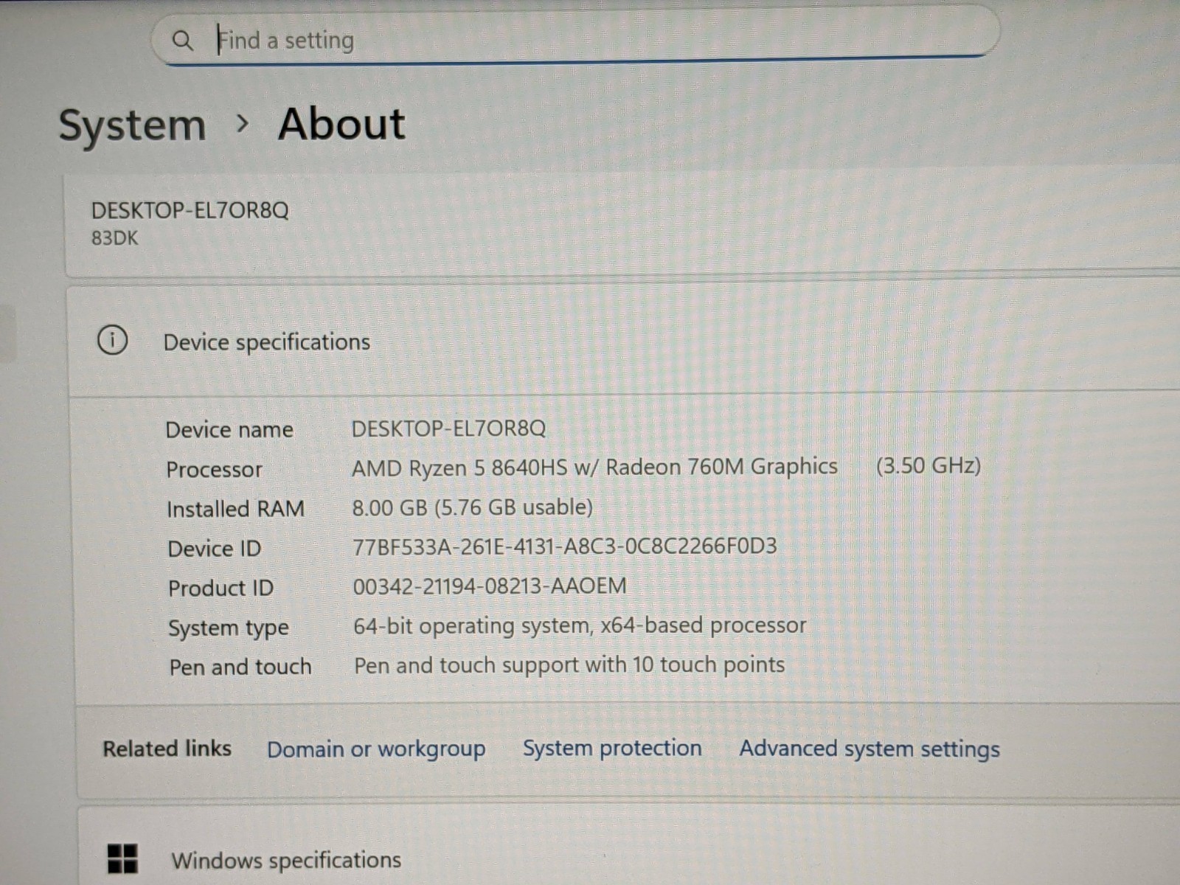The height and width of the screenshot is (885, 1180).
Task: Click the Related links label
Action: 167,749
